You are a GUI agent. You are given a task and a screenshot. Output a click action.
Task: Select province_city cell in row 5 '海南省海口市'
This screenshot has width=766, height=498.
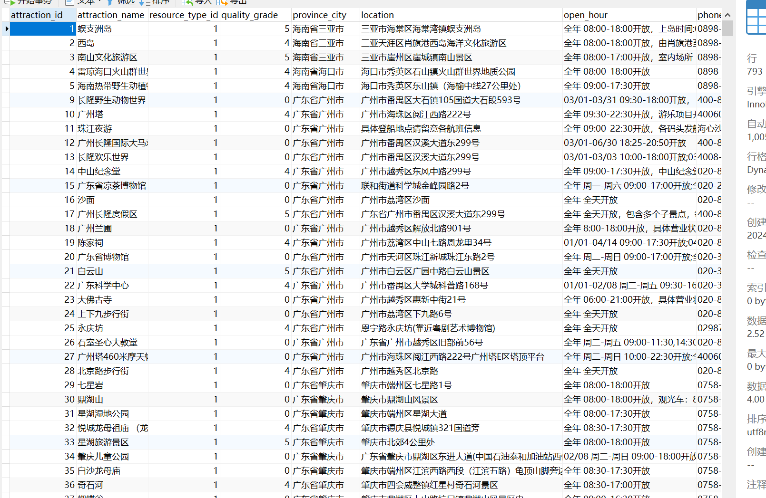coord(325,86)
